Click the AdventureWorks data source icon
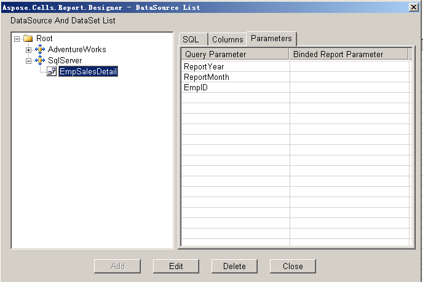Image resolution: width=423 pixels, height=282 pixels. tap(40, 49)
